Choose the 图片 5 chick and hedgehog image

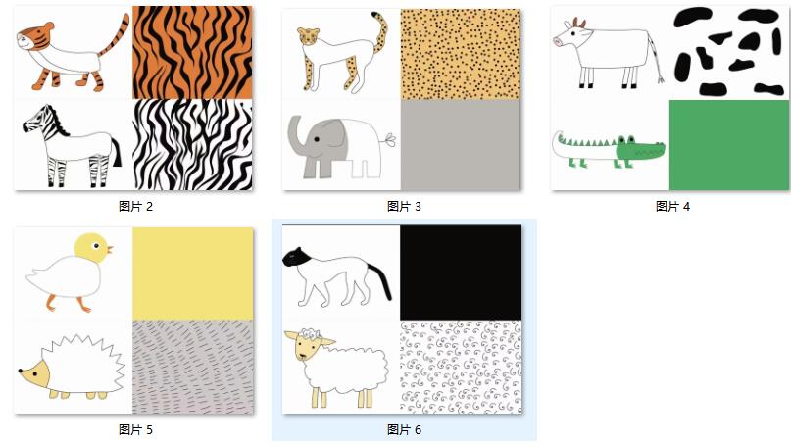tap(133, 321)
